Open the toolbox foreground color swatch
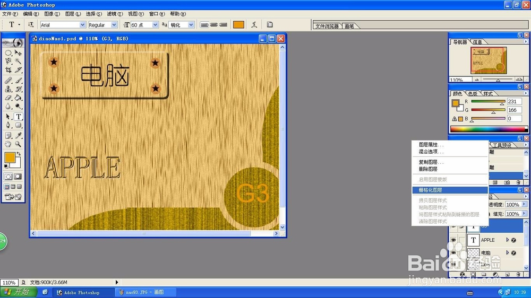Image resolution: width=531 pixels, height=298 pixels. [10, 157]
